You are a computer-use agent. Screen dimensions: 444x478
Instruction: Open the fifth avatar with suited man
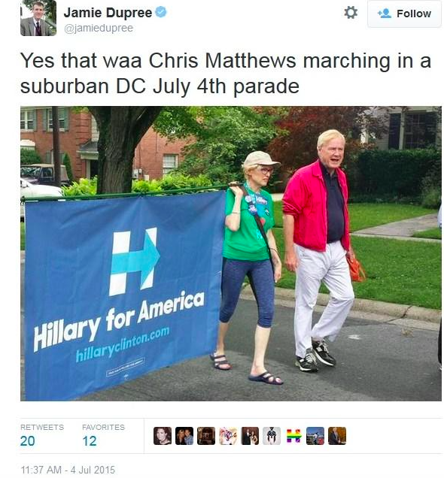tap(250, 436)
